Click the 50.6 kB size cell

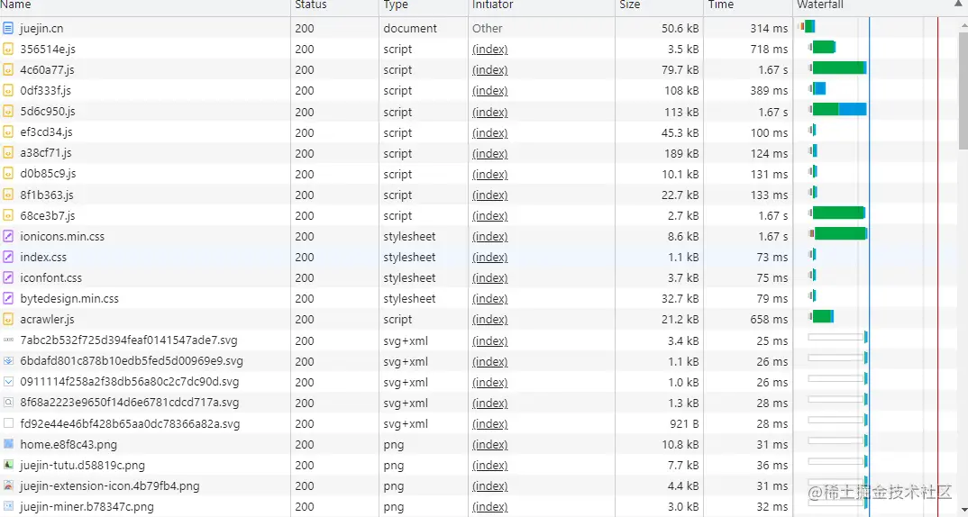coord(660,29)
